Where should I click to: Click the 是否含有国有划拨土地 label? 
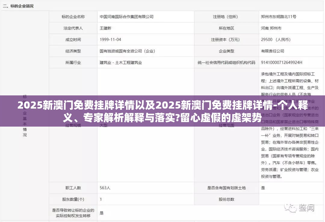[226, 188]
